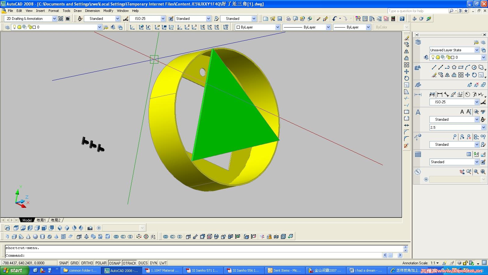The image size is (488, 275).
Task: Toggle POLAR tracking in status bar
Action: [x=101, y=263]
